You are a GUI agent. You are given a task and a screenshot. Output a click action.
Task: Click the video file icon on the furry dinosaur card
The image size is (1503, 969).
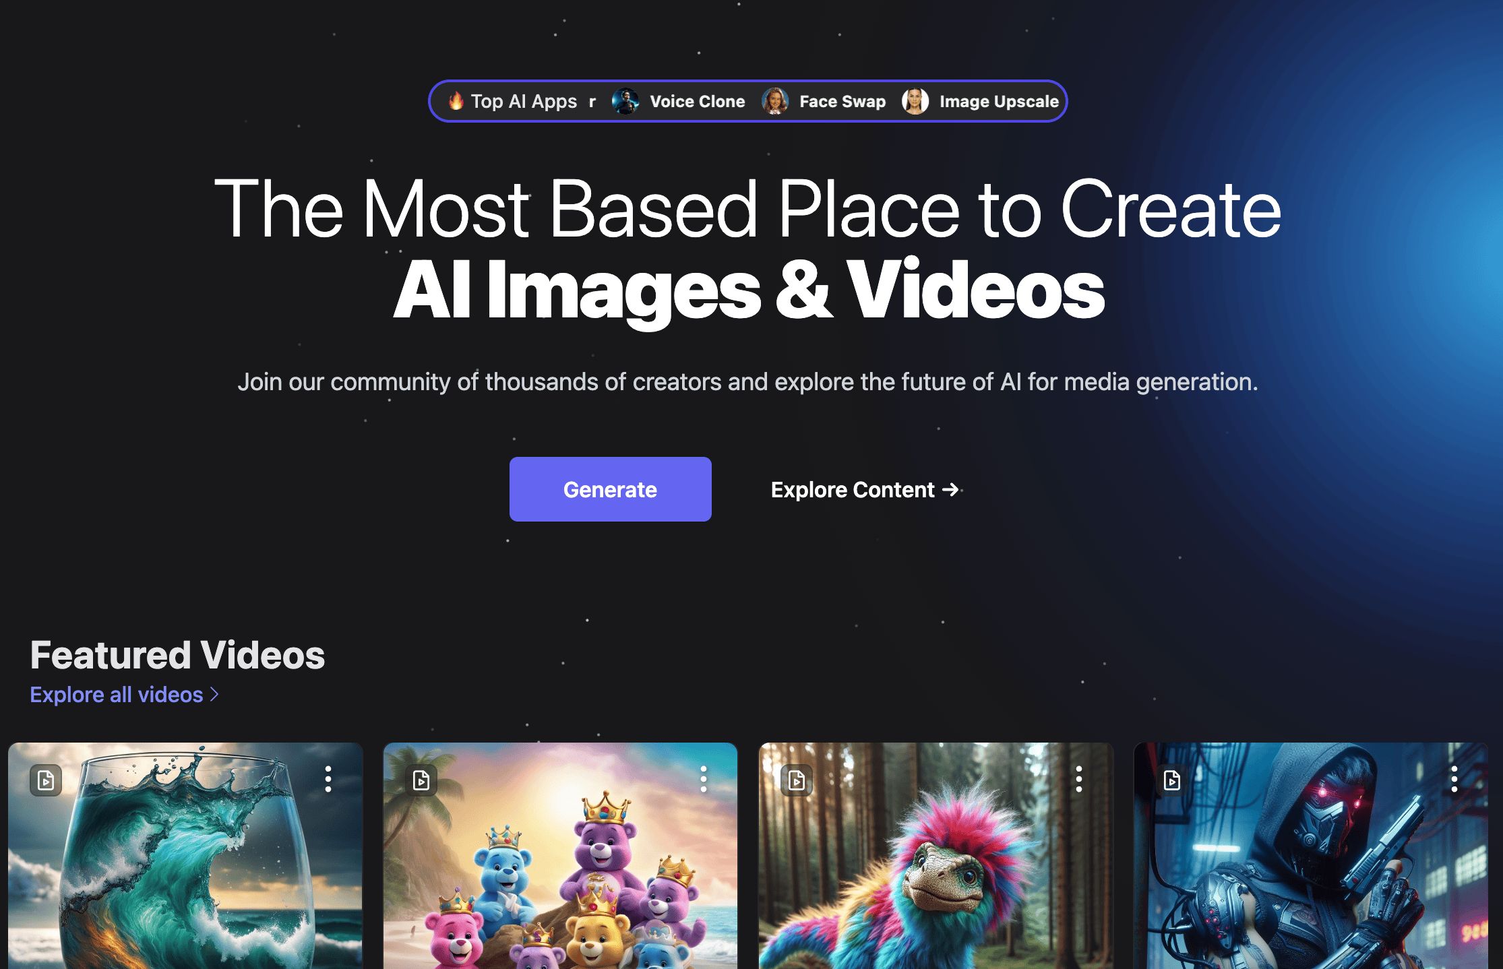tap(797, 780)
